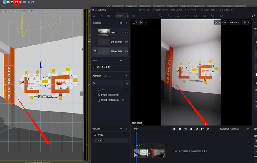The image size is (257, 163).
Task: Click the fast forward button
Action: 203,129
